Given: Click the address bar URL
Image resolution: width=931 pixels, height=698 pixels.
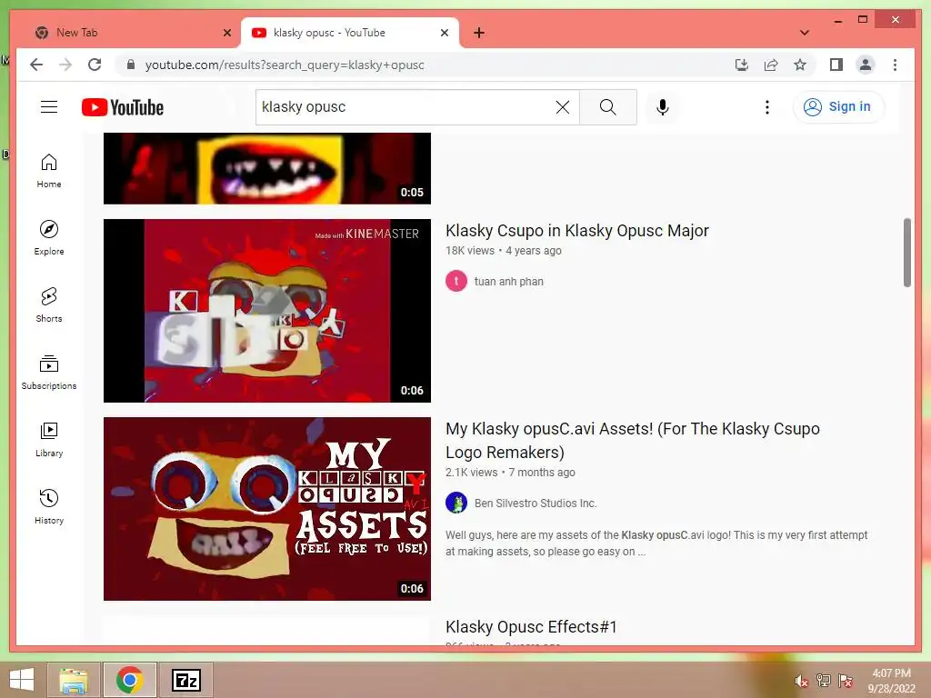Looking at the screenshot, I should [x=285, y=65].
